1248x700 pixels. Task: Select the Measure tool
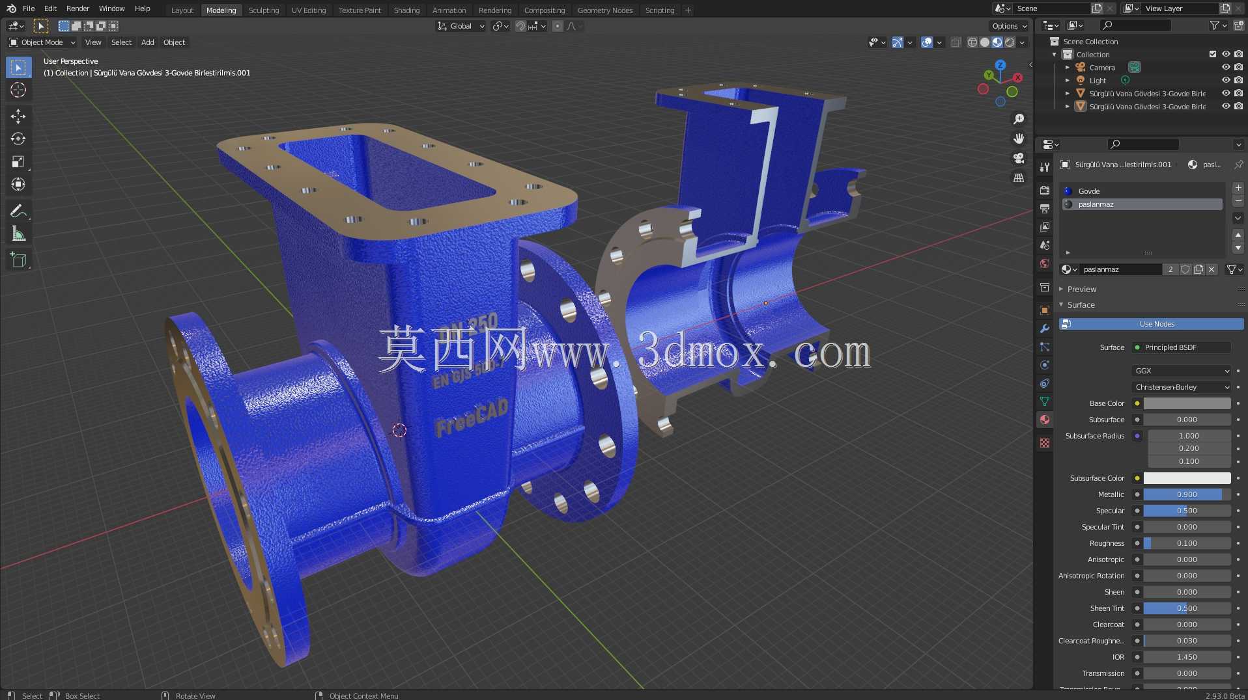pyautogui.click(x=18, y=234)
